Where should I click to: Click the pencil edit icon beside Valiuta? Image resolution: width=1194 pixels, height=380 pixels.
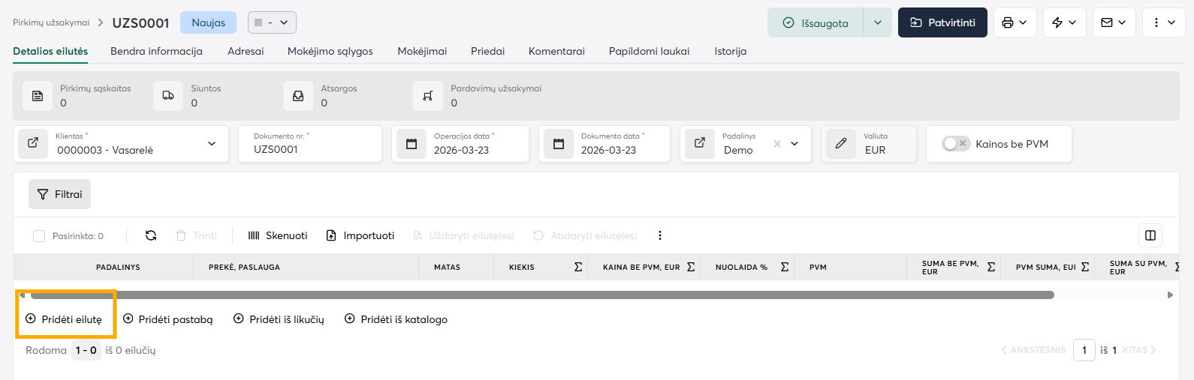click(841, 143)
